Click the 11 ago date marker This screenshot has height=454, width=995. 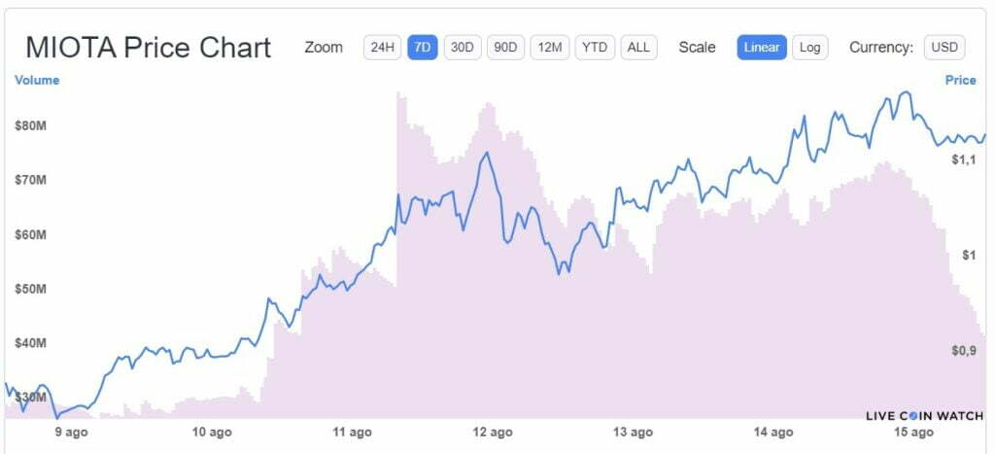coord(353,433)
